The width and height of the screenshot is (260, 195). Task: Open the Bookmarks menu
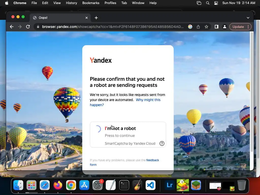[x=91, y=3]
